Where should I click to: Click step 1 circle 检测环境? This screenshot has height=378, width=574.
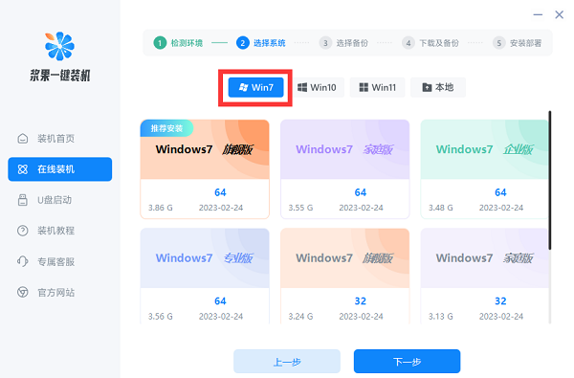click(160, 43)
